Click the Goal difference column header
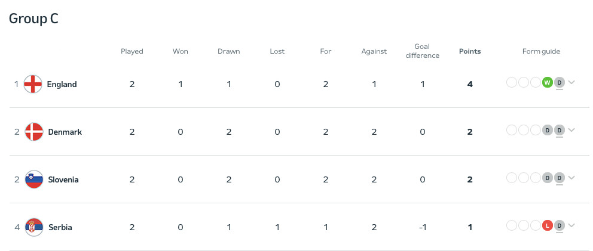Viewport: 593px width, 251px height. point(422,51)
